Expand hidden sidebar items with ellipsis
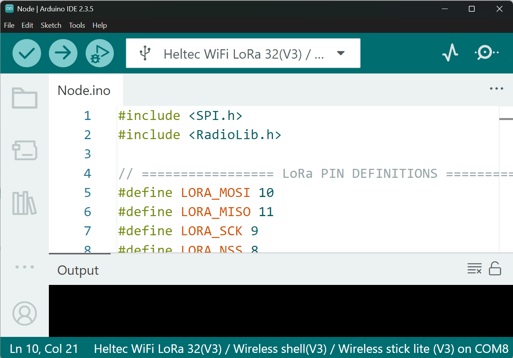The image size is (513, 358). [x=25, y=267]
